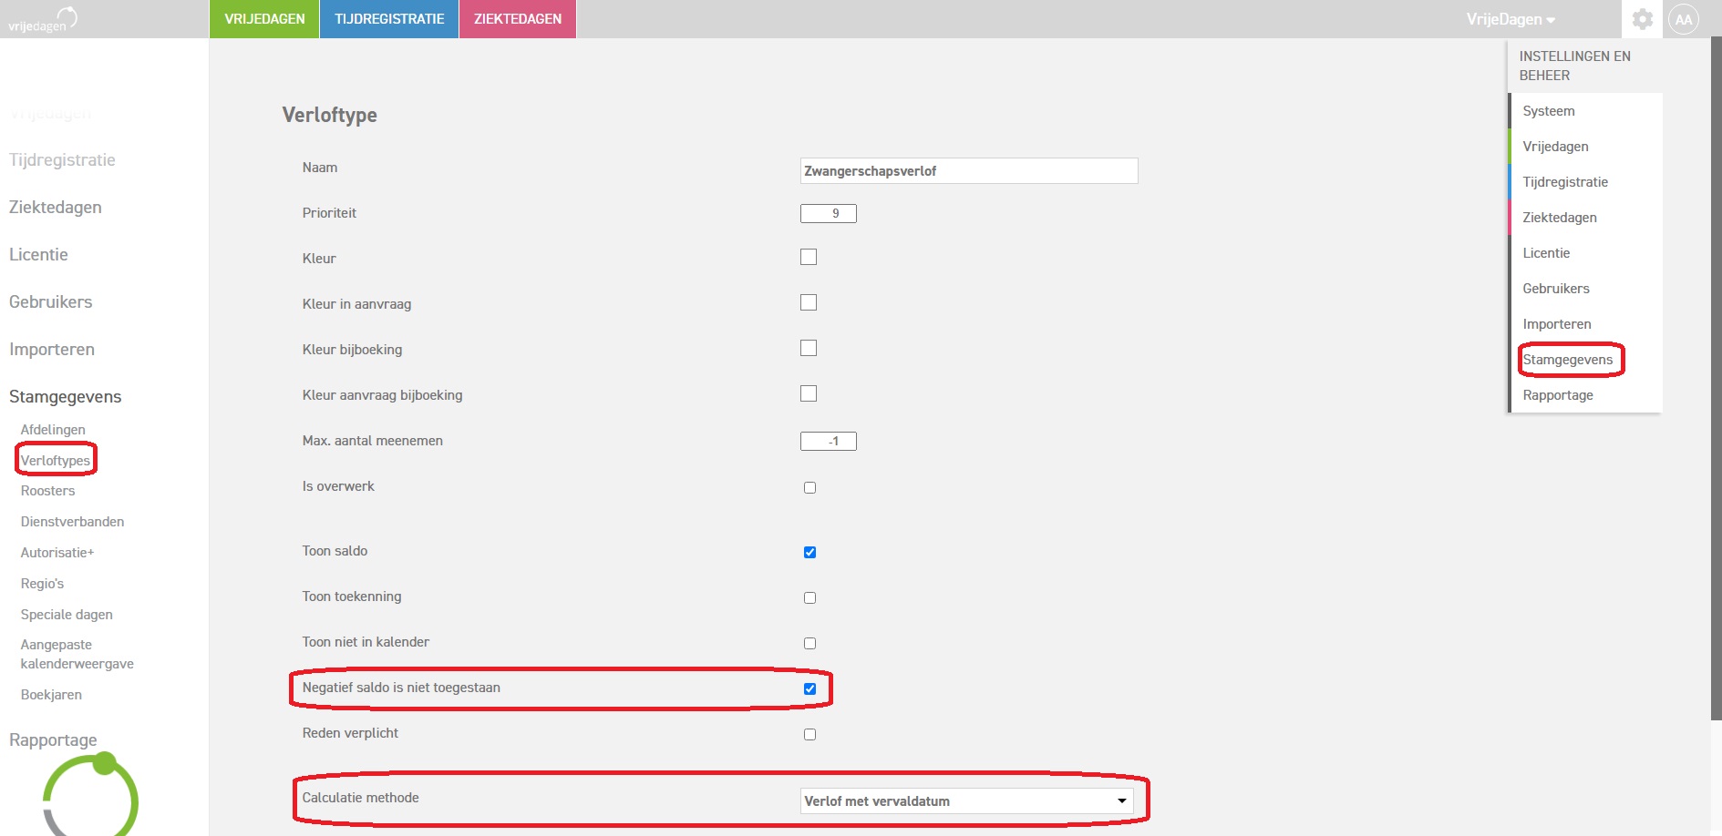
Task: Switch to the TIJDREGISTRATIE tab
Action: click(x=389, y=19)
